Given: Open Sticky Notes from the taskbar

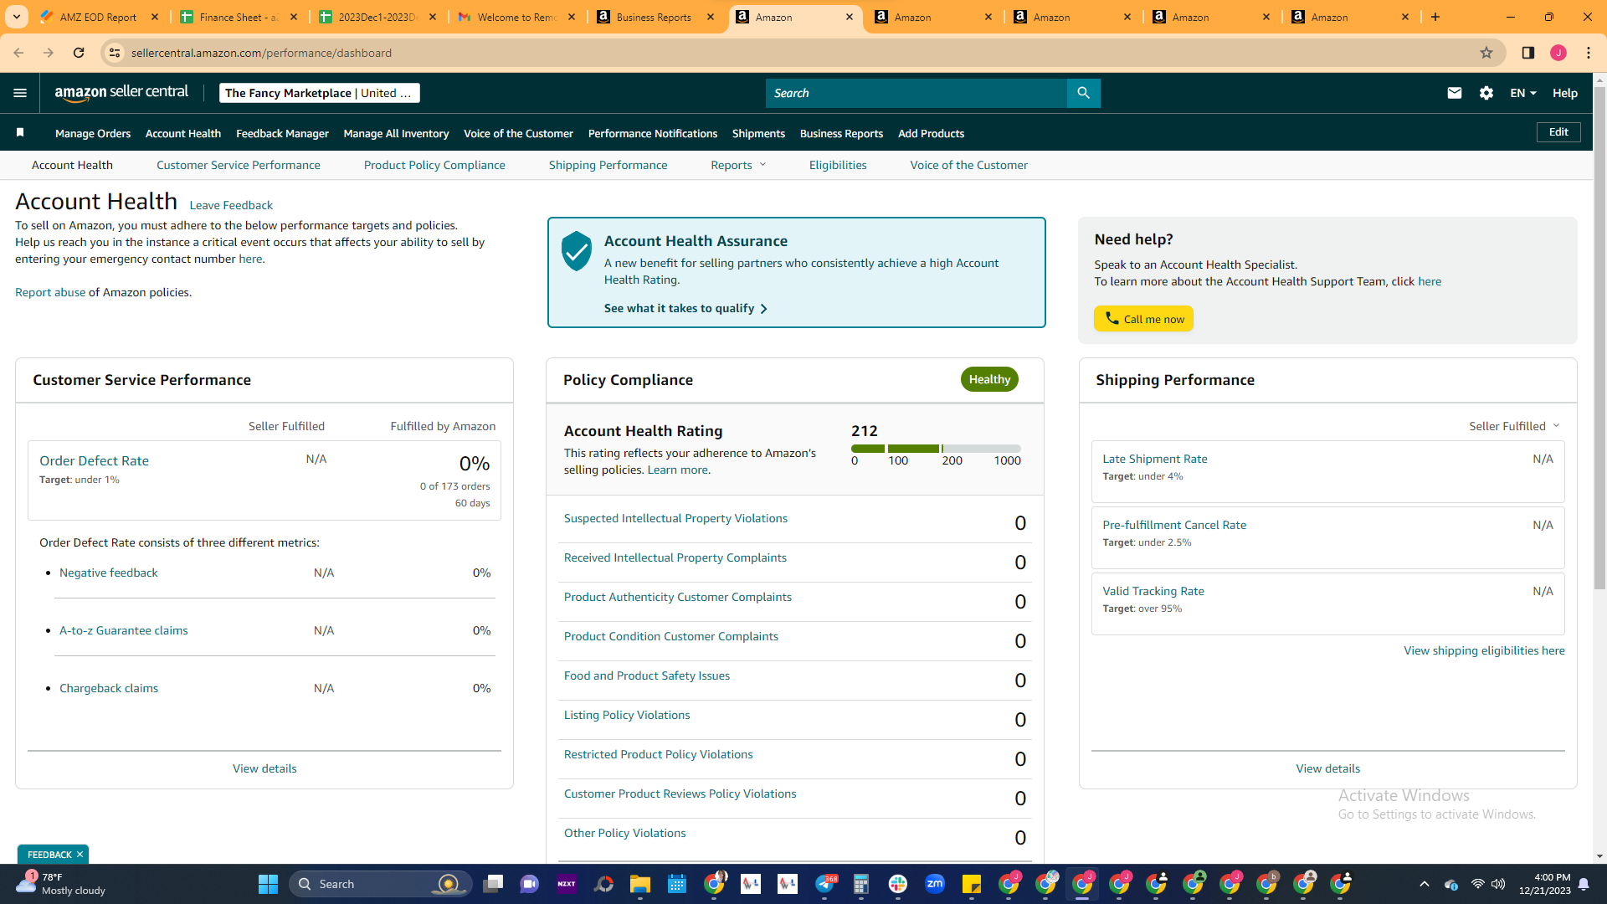Looking at the screenshot, I should pyautogui.click(x=972, y=884).
